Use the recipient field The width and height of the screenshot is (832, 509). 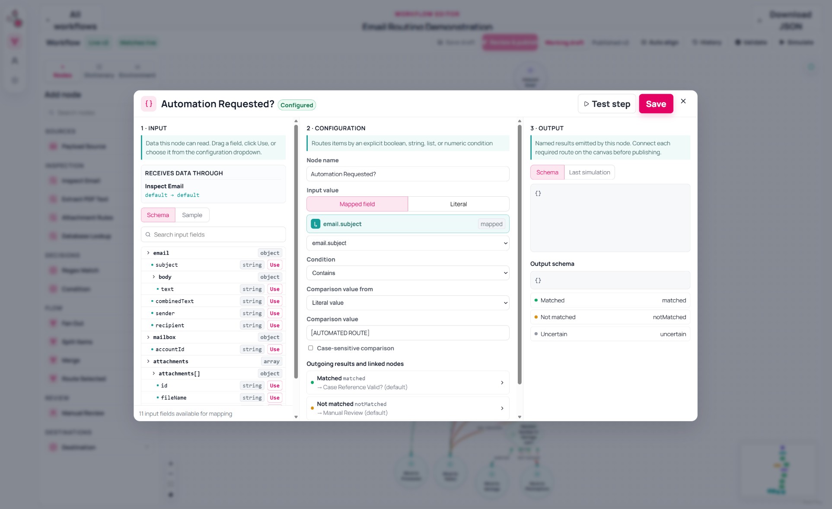(x=274, y=325)
